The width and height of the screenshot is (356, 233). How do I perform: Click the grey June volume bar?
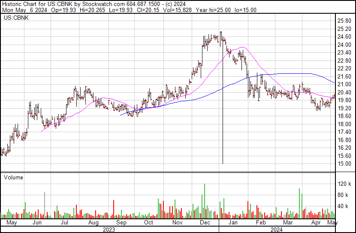click(45, 205)
